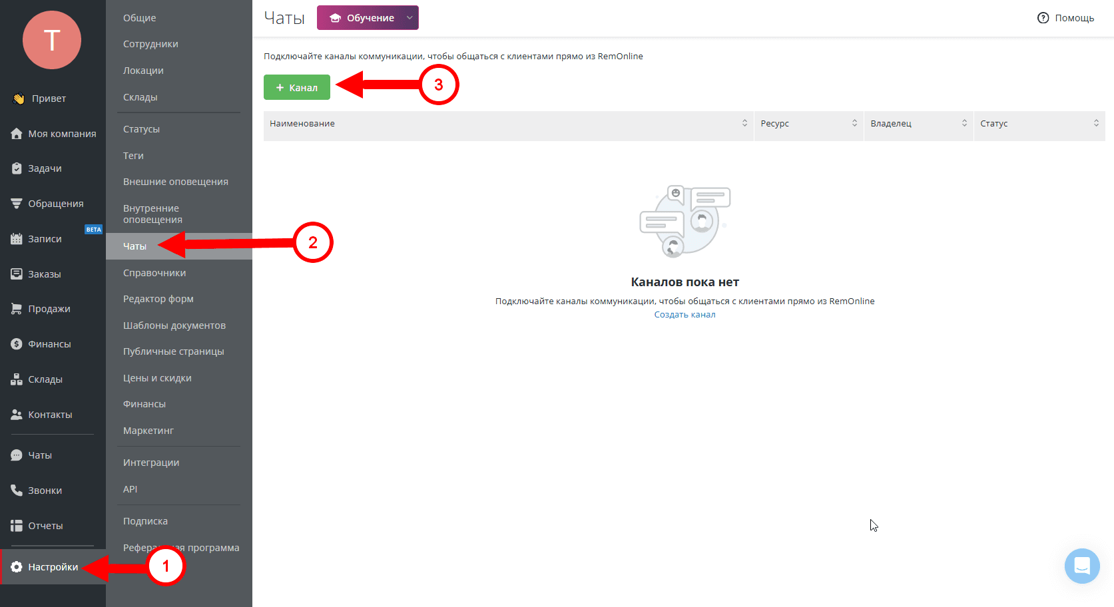Open Контакты people icon
The width and height of the screenshot is (1114, 607).
[17, 415]
